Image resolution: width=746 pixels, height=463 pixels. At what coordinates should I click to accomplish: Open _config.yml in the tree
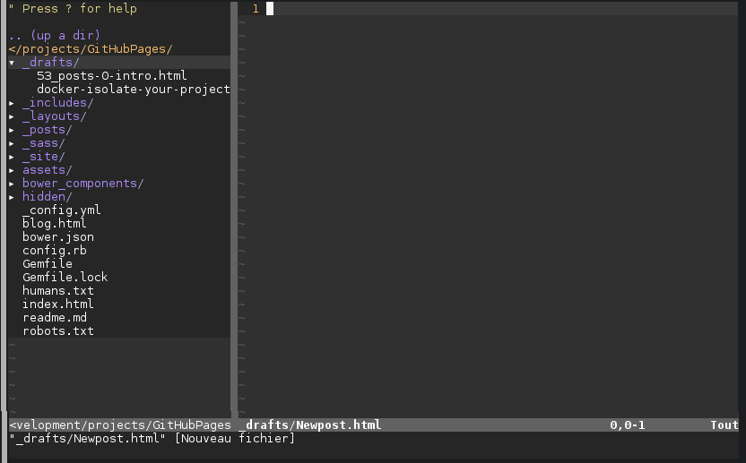click(61, 210)
